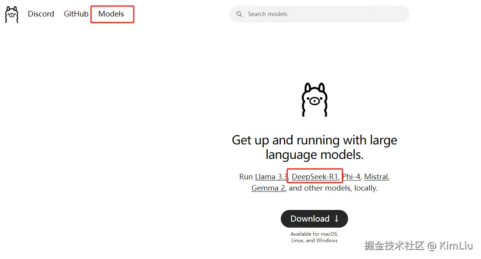This screenshot has width=481, height=259.
Task: Click the search magnifier icon
Action: (x=239, y=14)
